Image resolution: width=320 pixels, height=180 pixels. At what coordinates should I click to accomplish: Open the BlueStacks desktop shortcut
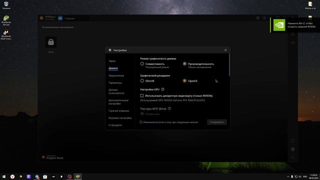[6, 20]
